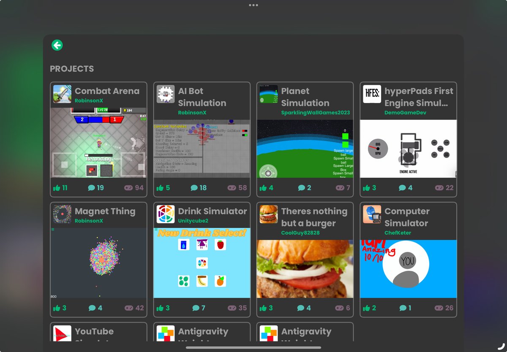This screenshot has width=507, height=352.
Task: Open the comments icon on AI Bot Simulation
Action: (x=194, y=187)
